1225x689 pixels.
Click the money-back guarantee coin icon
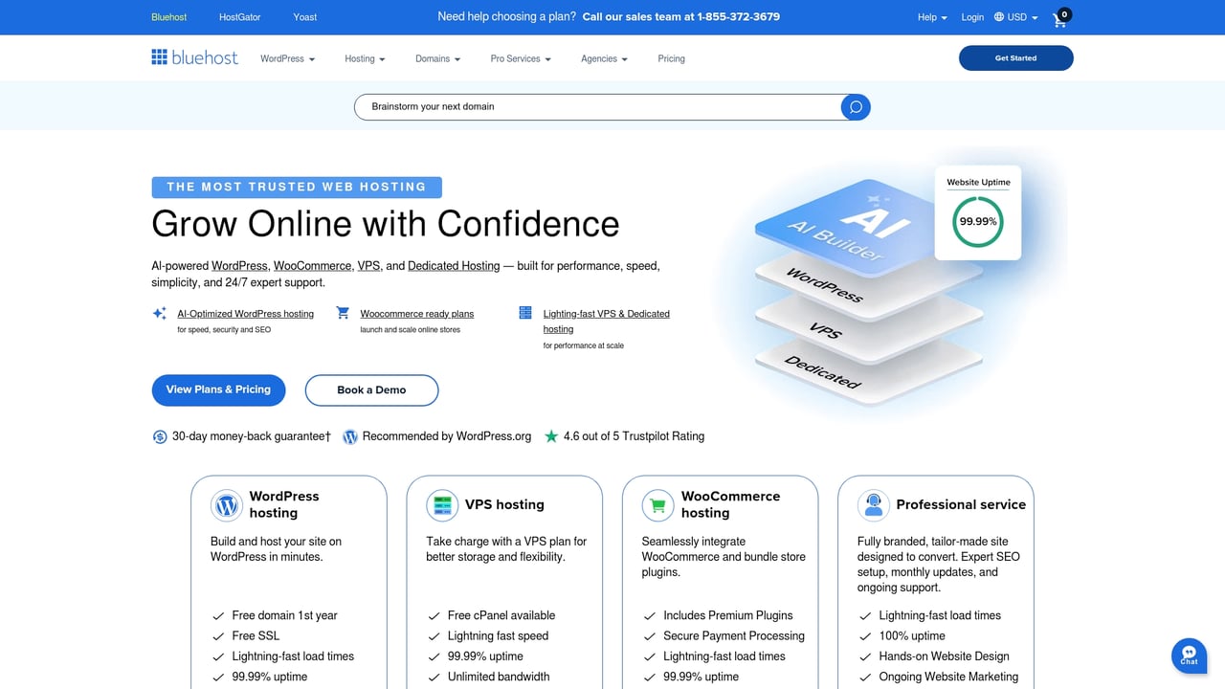point(160,435)
